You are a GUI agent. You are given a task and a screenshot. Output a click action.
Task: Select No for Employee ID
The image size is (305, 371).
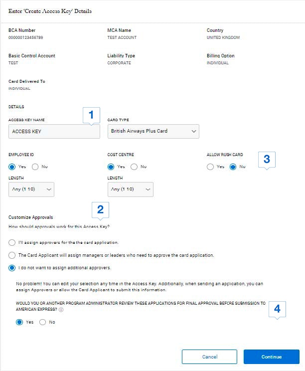pyautogui.click(x=35, y=167)
